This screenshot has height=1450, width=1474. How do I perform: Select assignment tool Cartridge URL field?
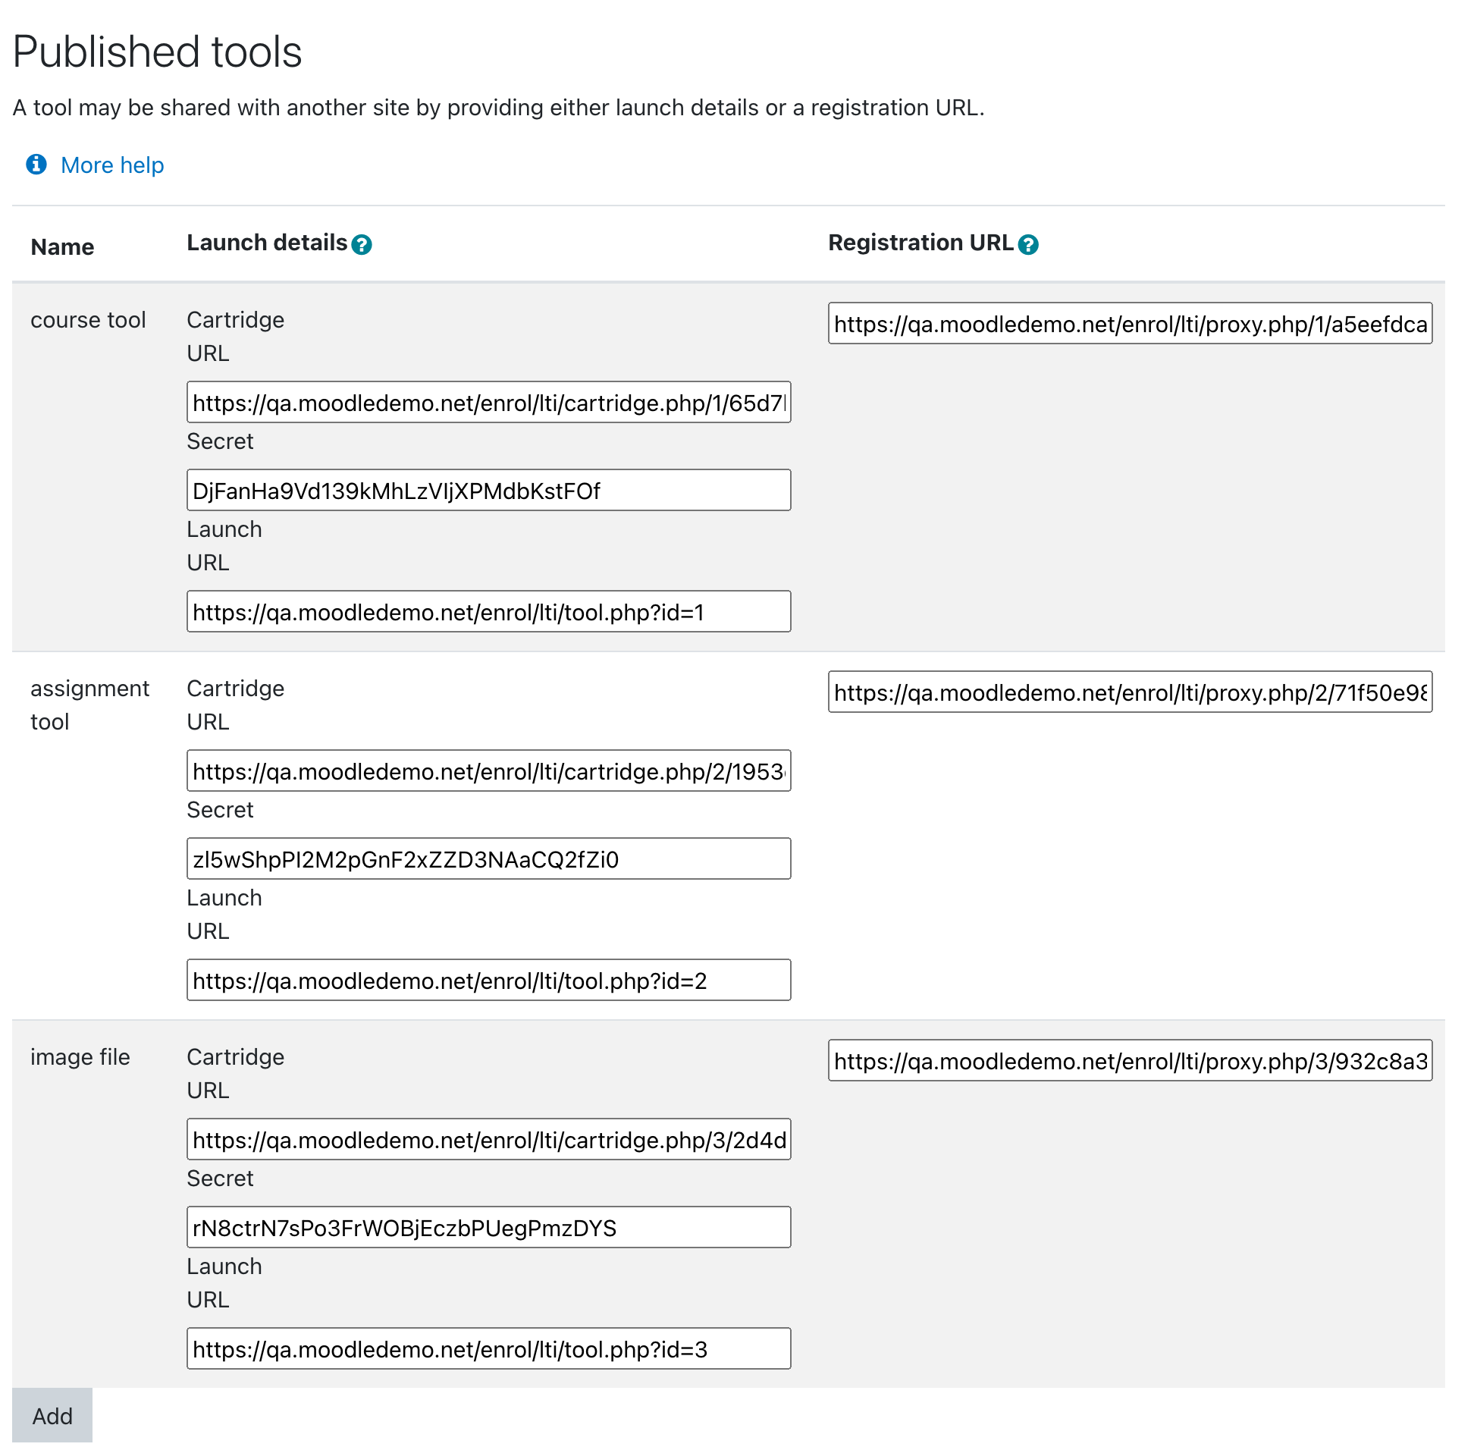point(489,771)
